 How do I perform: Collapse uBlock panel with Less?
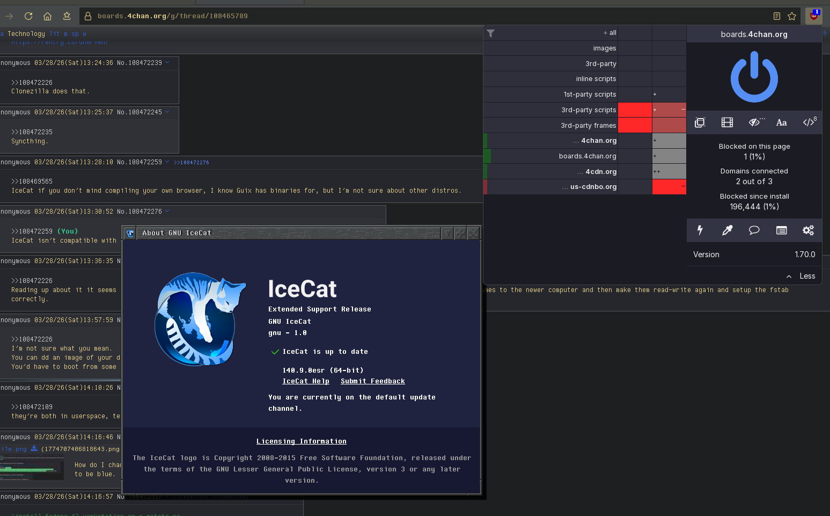coord(801,276)
